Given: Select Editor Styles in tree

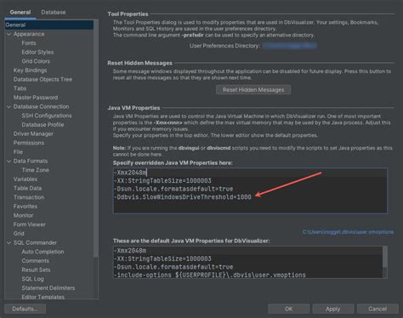Looking at the screenshot, I should (x=37, y=52).
